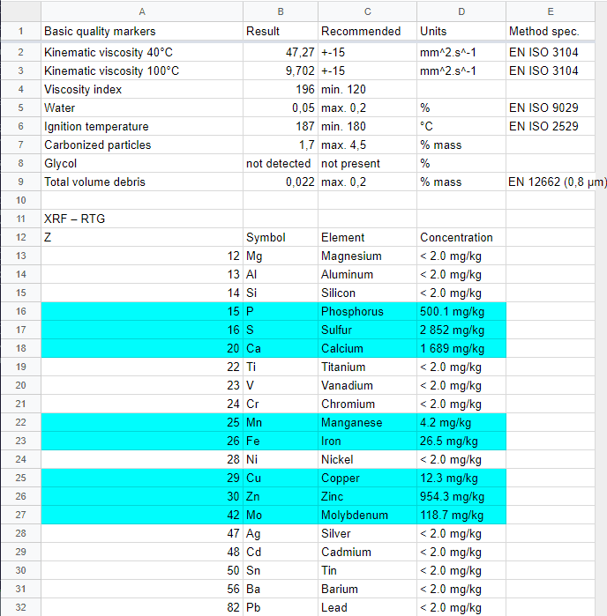The height and width of the screenshot is (616, 607).
Task: Select the 'Vanadium' cell
Action: [367, 385]
